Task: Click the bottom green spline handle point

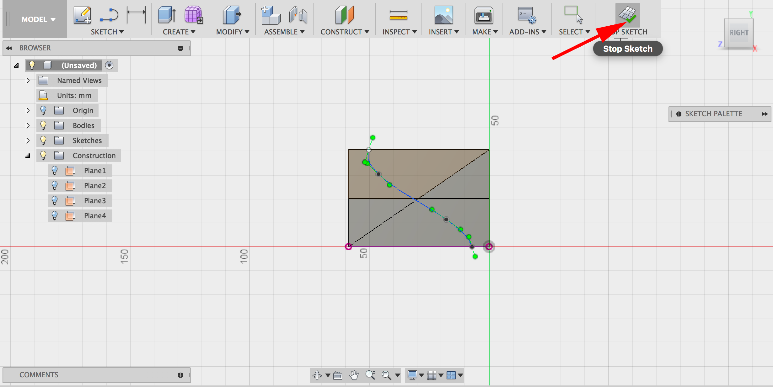Action: [475, 257]
